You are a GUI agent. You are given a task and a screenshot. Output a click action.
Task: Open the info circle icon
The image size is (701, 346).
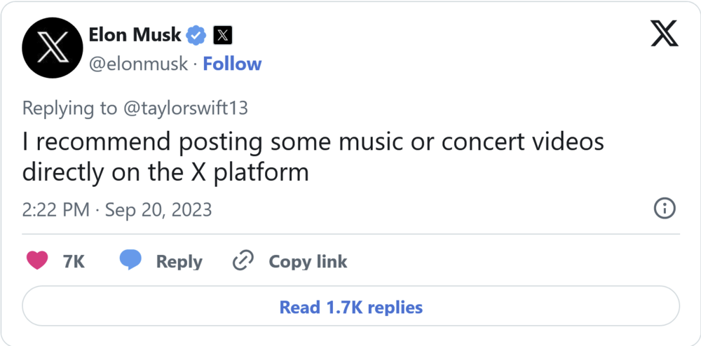click(664, 208)
